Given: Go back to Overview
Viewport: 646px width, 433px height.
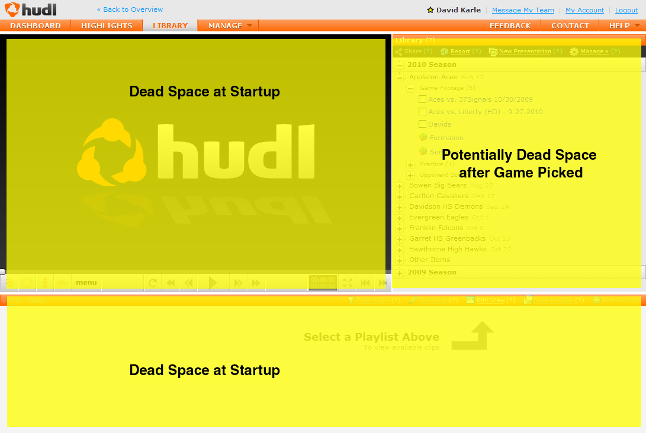Looking at the screenshot, I should pos(130,9).
